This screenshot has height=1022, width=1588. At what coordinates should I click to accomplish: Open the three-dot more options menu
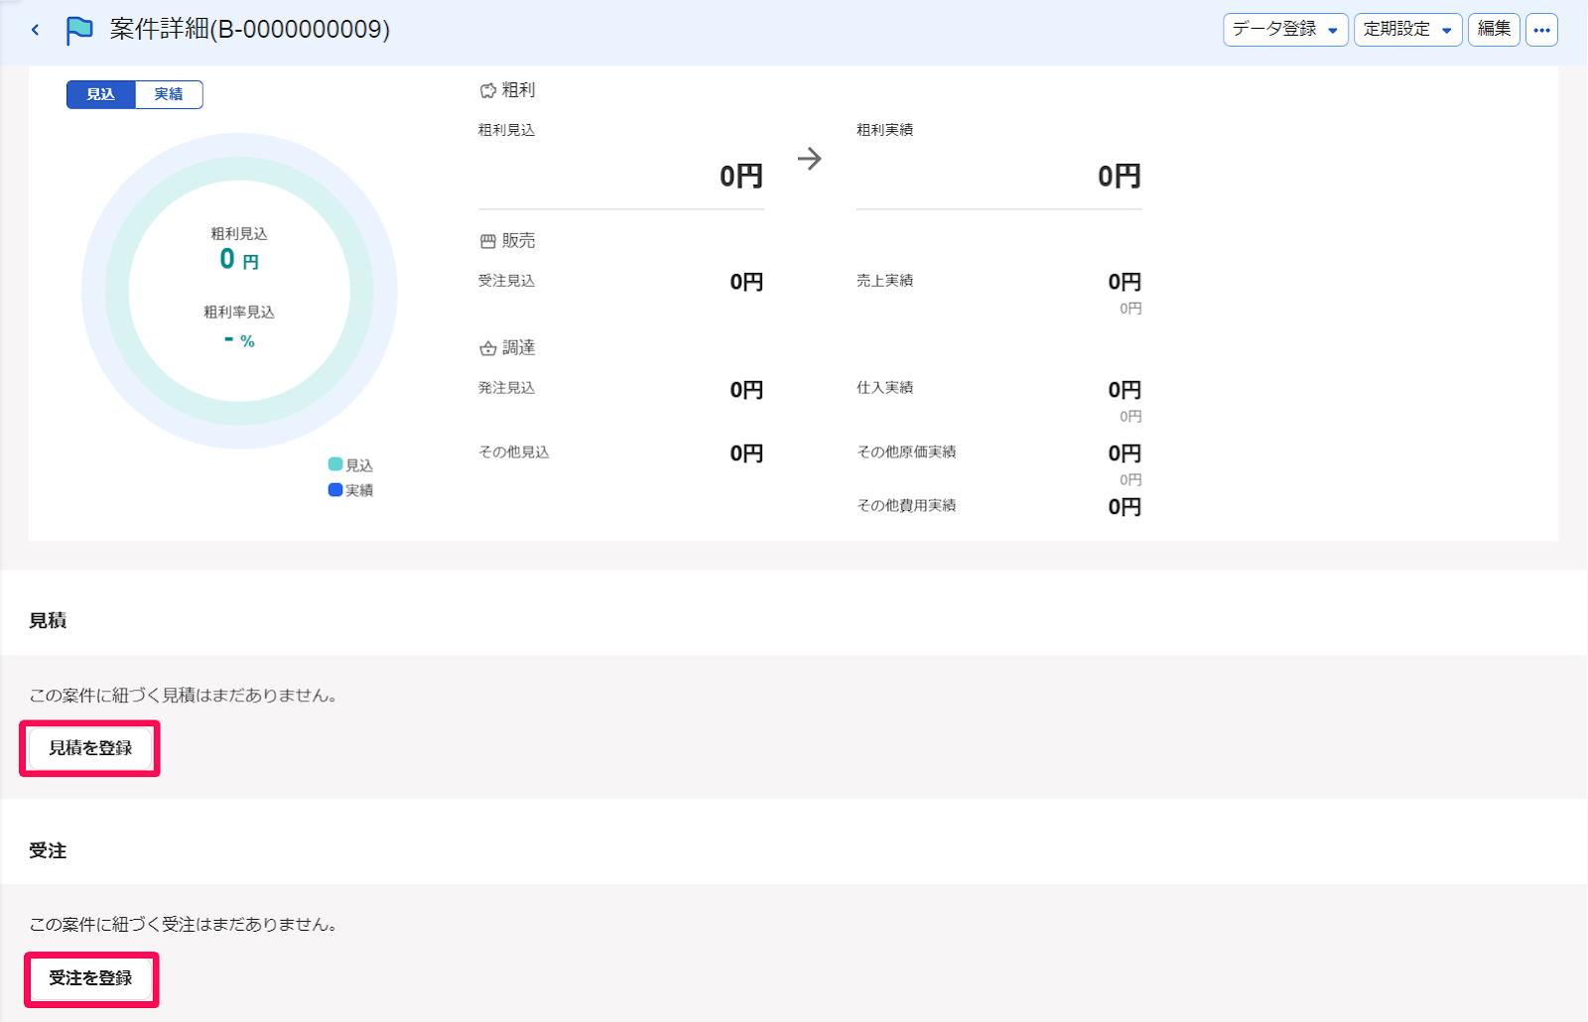[1541, 30]
